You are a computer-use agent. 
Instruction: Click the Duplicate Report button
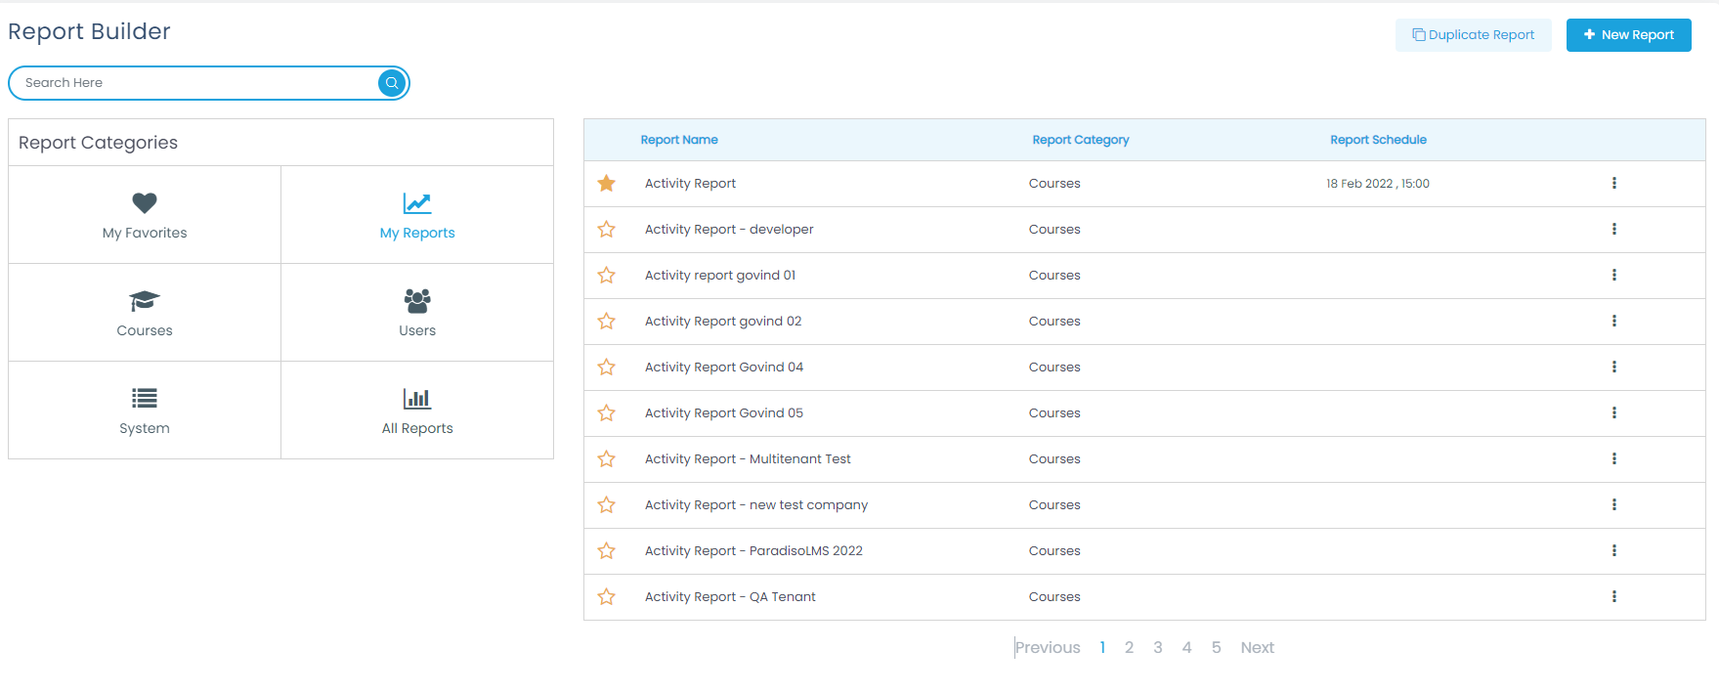tap(1473, 35)
